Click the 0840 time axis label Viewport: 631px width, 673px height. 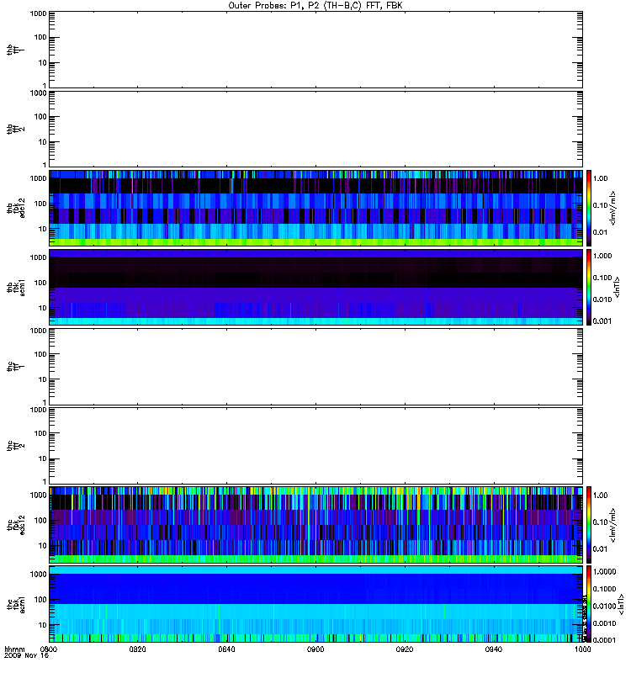pyautogui.click(x=226, y=649)
